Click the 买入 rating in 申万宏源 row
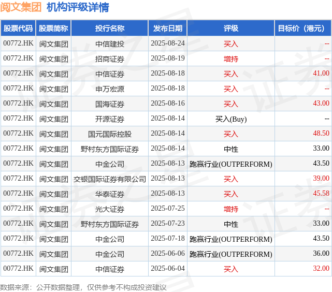The height and width of the screenshot is (292, 332). coord(231,89)
